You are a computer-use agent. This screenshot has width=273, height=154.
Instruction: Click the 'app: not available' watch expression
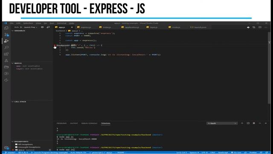[28, 66]
